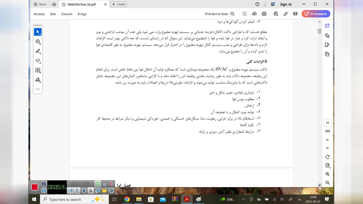This screenshot has height=204, width=363.
Task: Open page display settings icon
Action: [327, 165]
